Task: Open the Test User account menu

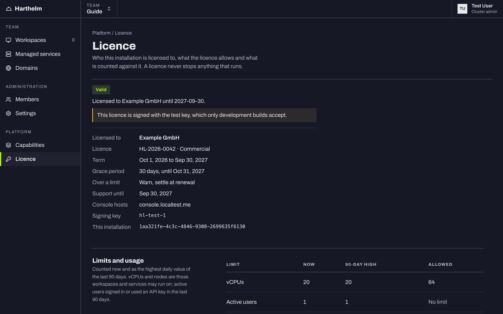Action: coord(477,9)
